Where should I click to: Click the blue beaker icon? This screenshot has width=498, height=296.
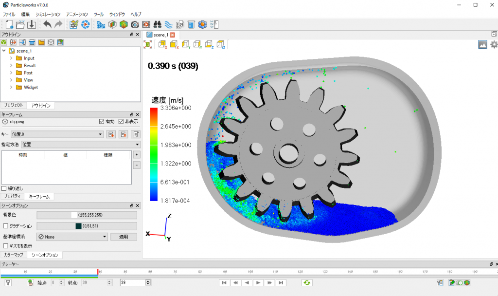(x=191, y=24)
